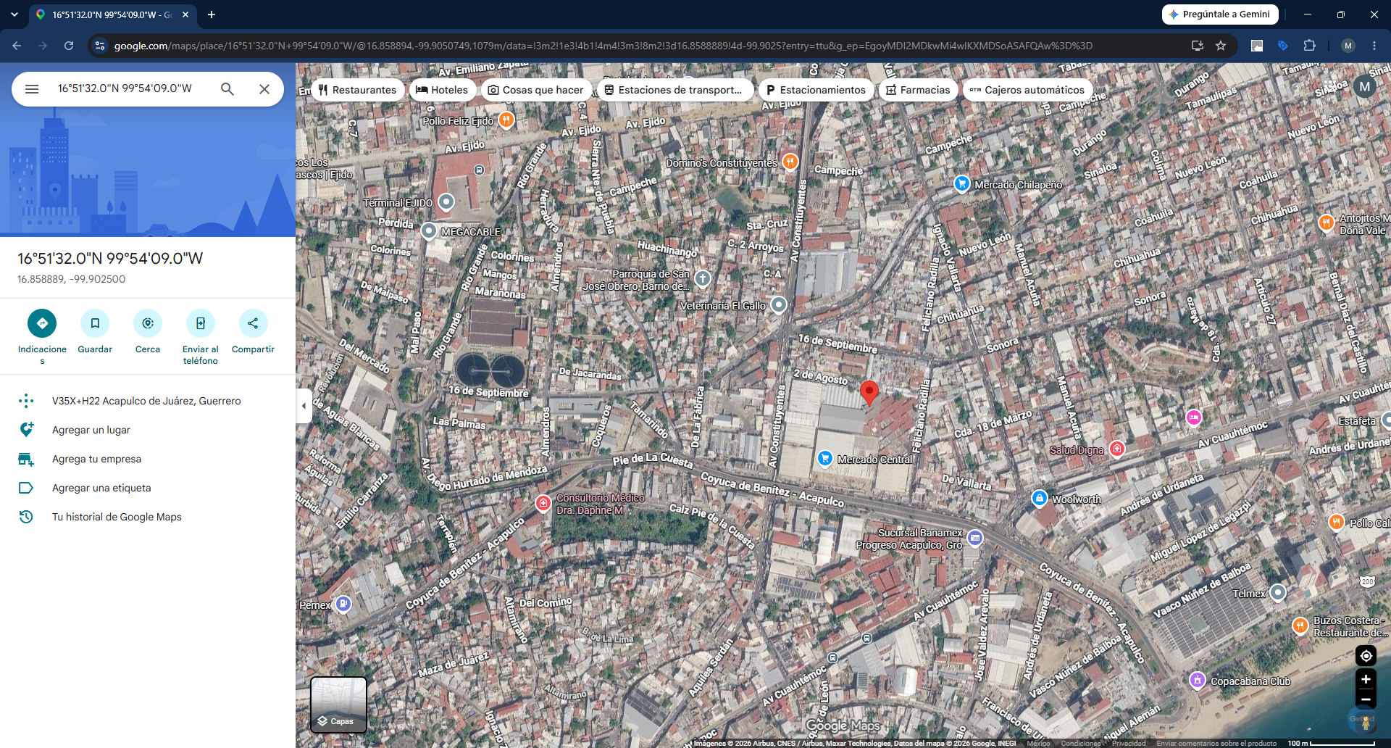This screenshot has width=1391, height=748.
Task: Click Pregúntale a Gemini button
Action: pos(1220,14)
